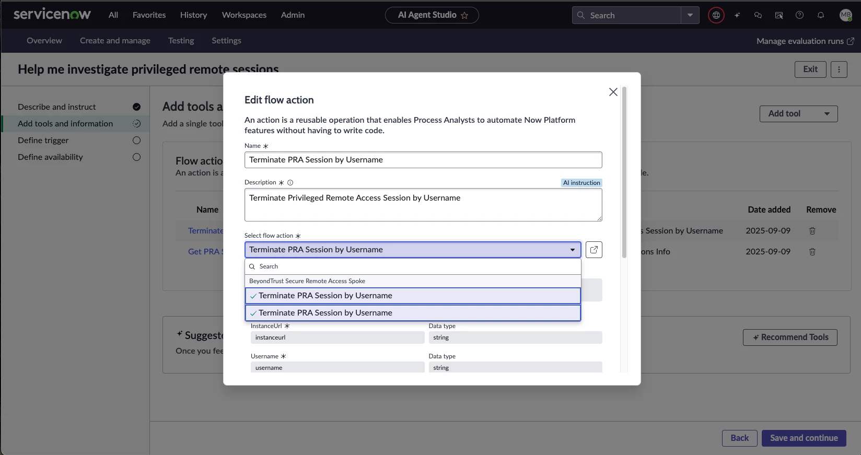Click the ServiceNow logo

pos(52,15)
